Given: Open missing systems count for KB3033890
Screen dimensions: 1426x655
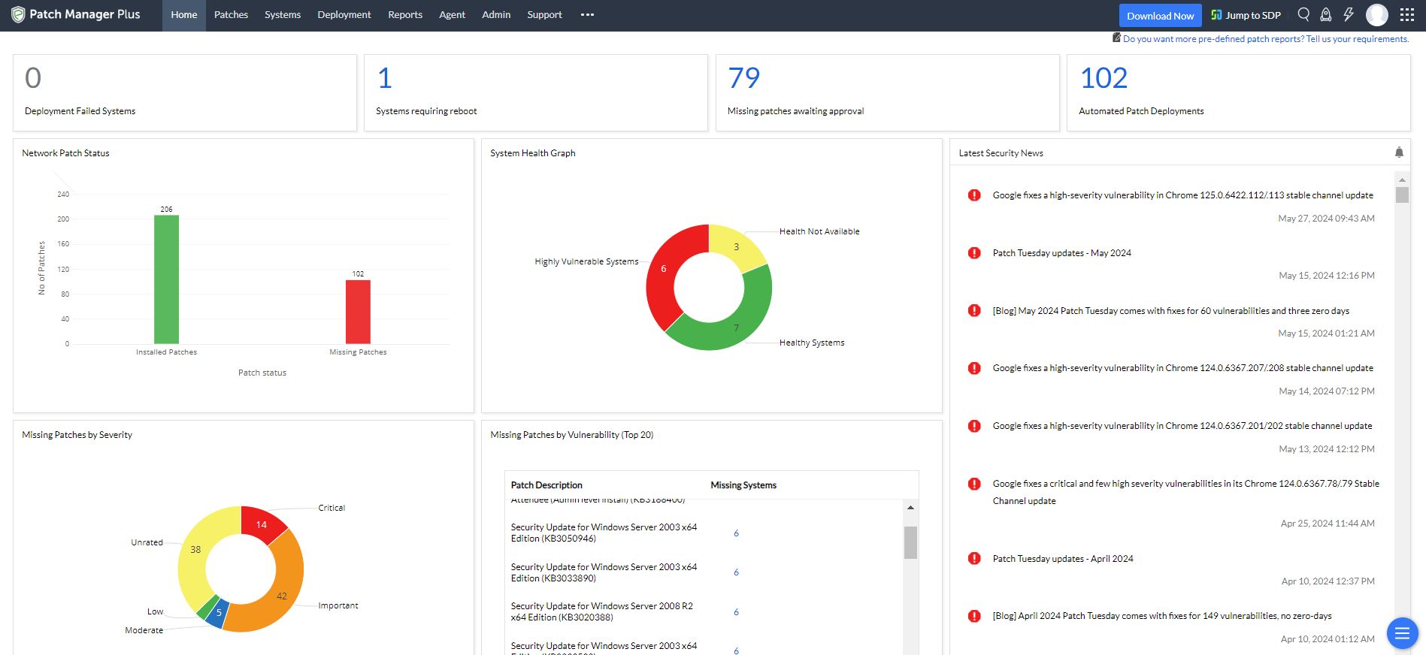Looking at the screenshot, I should [736, 572].
